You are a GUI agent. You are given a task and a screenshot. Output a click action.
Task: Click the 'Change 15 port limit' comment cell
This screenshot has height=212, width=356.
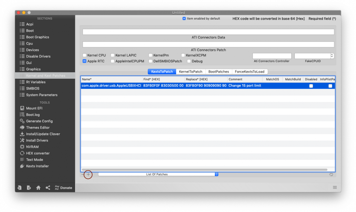pyautogui.click(x=245, y=86)
